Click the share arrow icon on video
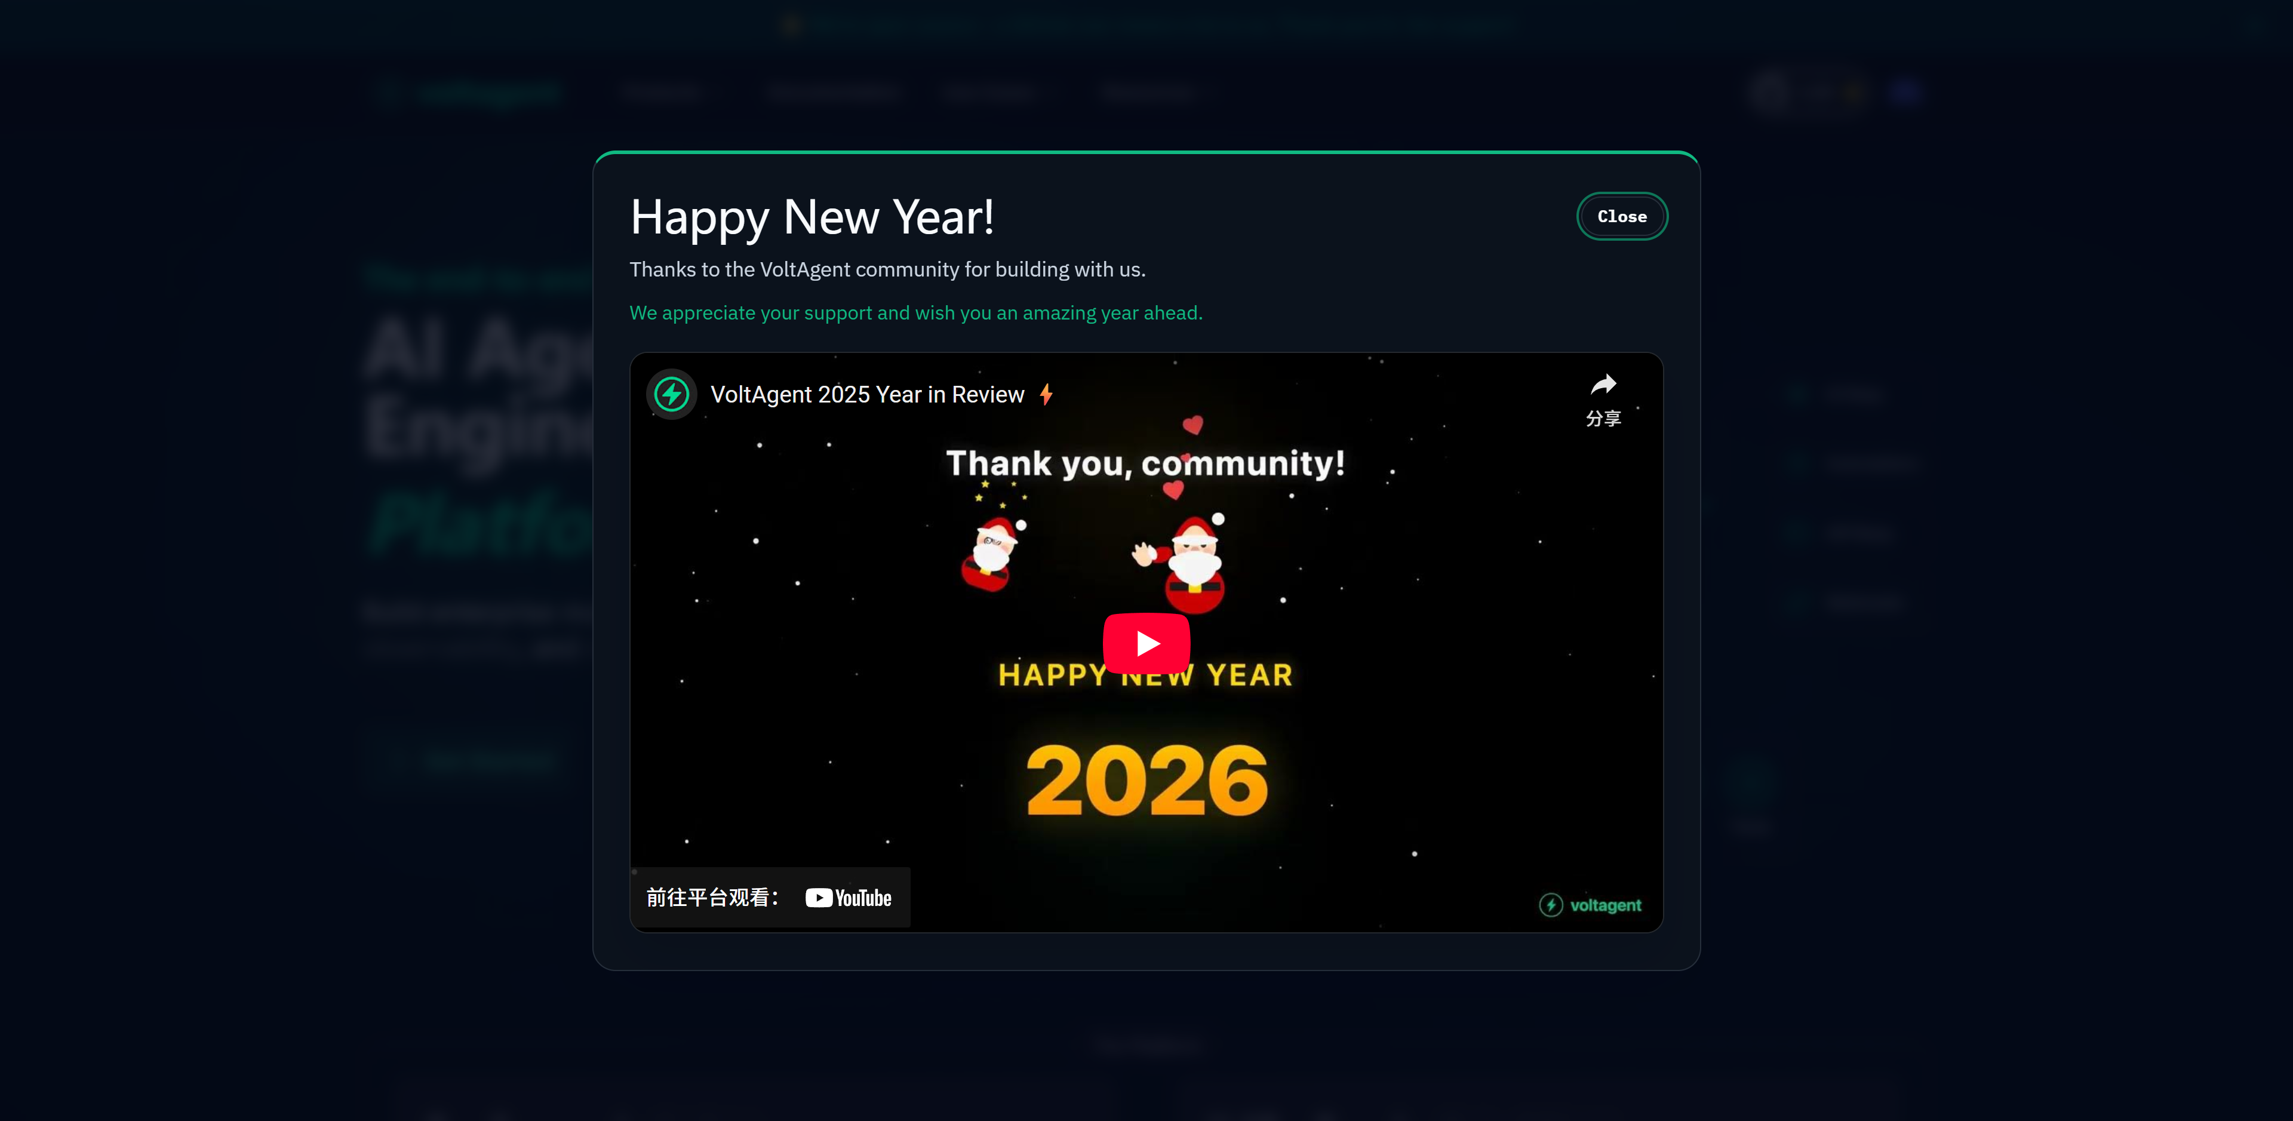The image size is (2293, 1121). [x=1603, y=385]
